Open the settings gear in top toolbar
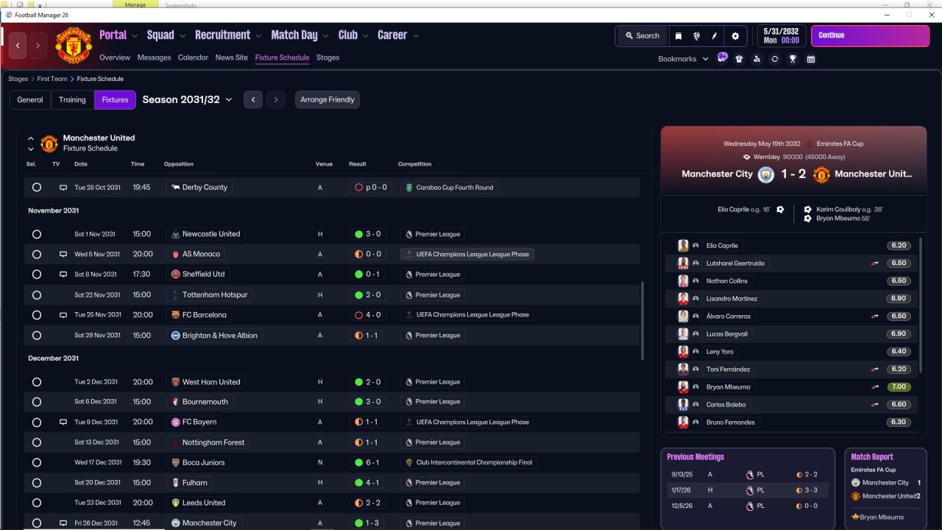942x530 pixels. tap(735, 36)
